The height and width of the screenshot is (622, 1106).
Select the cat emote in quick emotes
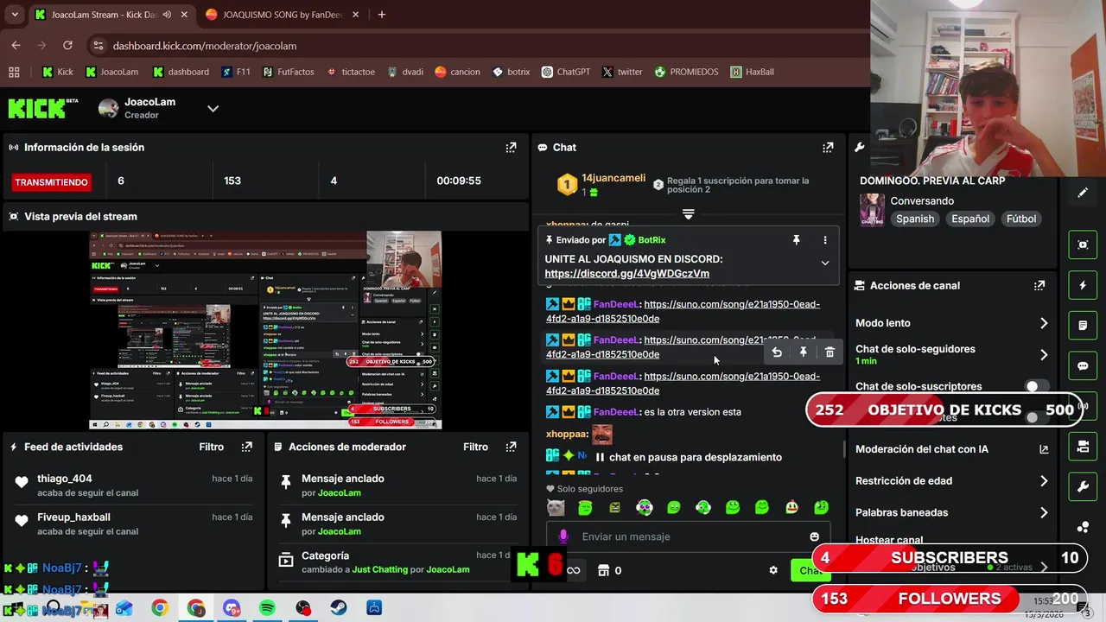(556, 508)
